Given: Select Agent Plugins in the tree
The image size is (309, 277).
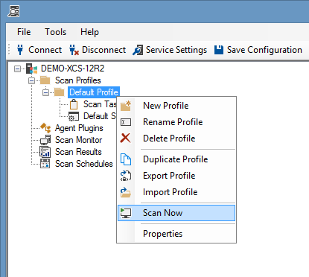Looking at the screenshot, I should pos(79,128).
